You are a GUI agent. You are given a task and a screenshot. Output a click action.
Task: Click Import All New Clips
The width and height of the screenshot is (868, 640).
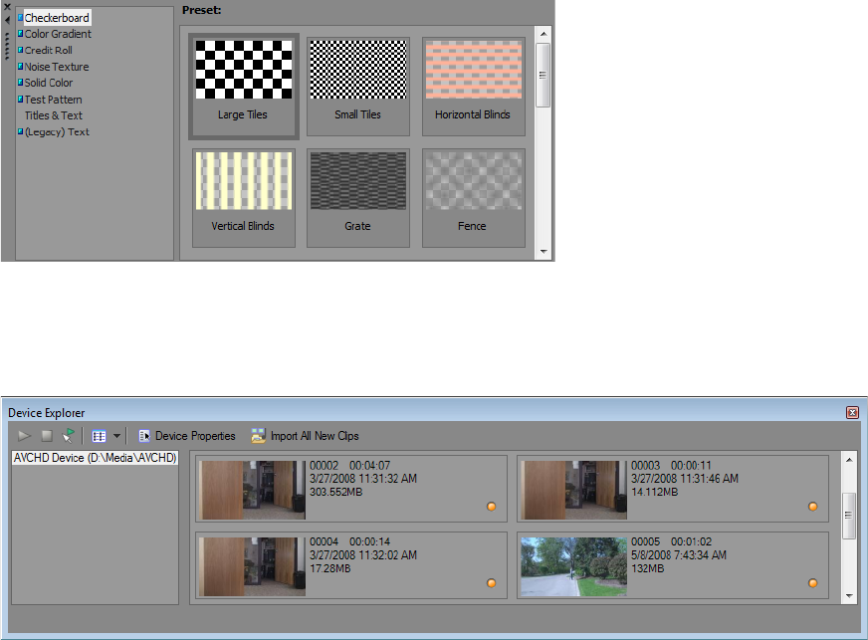coord(305,436)
